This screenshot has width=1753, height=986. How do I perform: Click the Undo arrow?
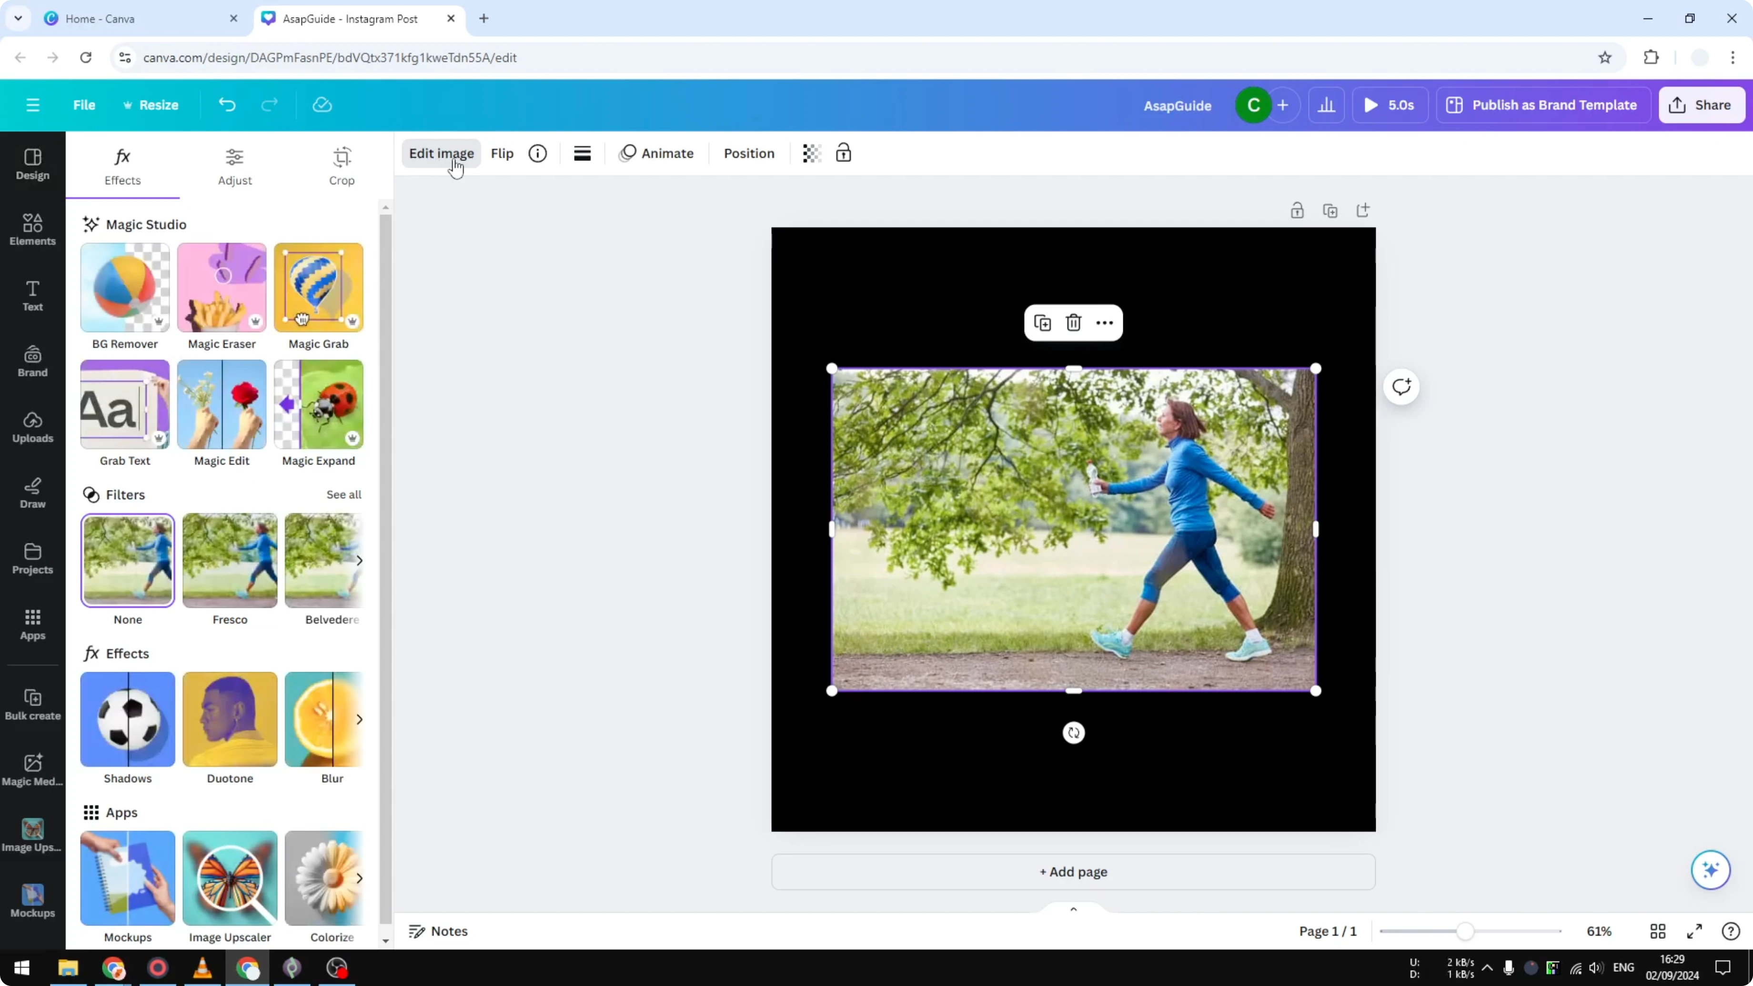tap(227, 105)
